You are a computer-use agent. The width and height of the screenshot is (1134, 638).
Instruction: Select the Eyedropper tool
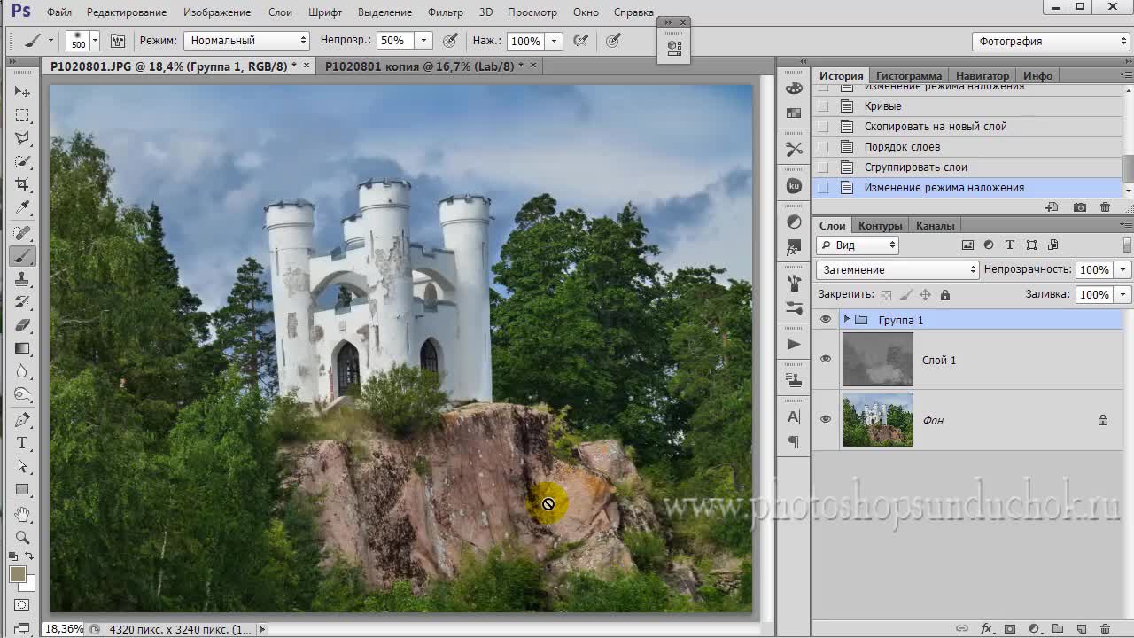[x=22, y=207]
